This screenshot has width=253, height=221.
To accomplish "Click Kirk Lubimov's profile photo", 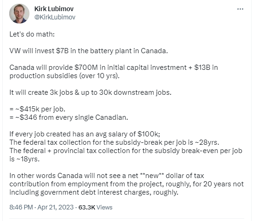I will click(19, 13).
